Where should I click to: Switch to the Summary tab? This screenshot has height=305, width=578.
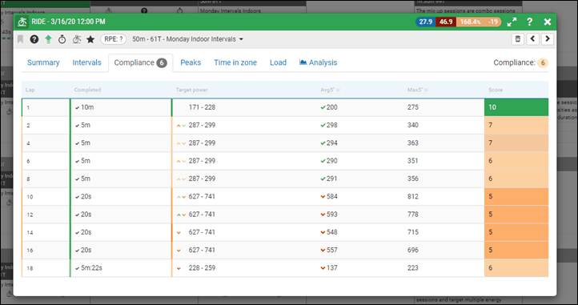point(43,62)
